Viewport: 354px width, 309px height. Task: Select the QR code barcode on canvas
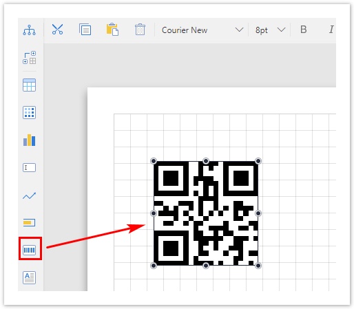pyautogui.click(x=206, y=213)
